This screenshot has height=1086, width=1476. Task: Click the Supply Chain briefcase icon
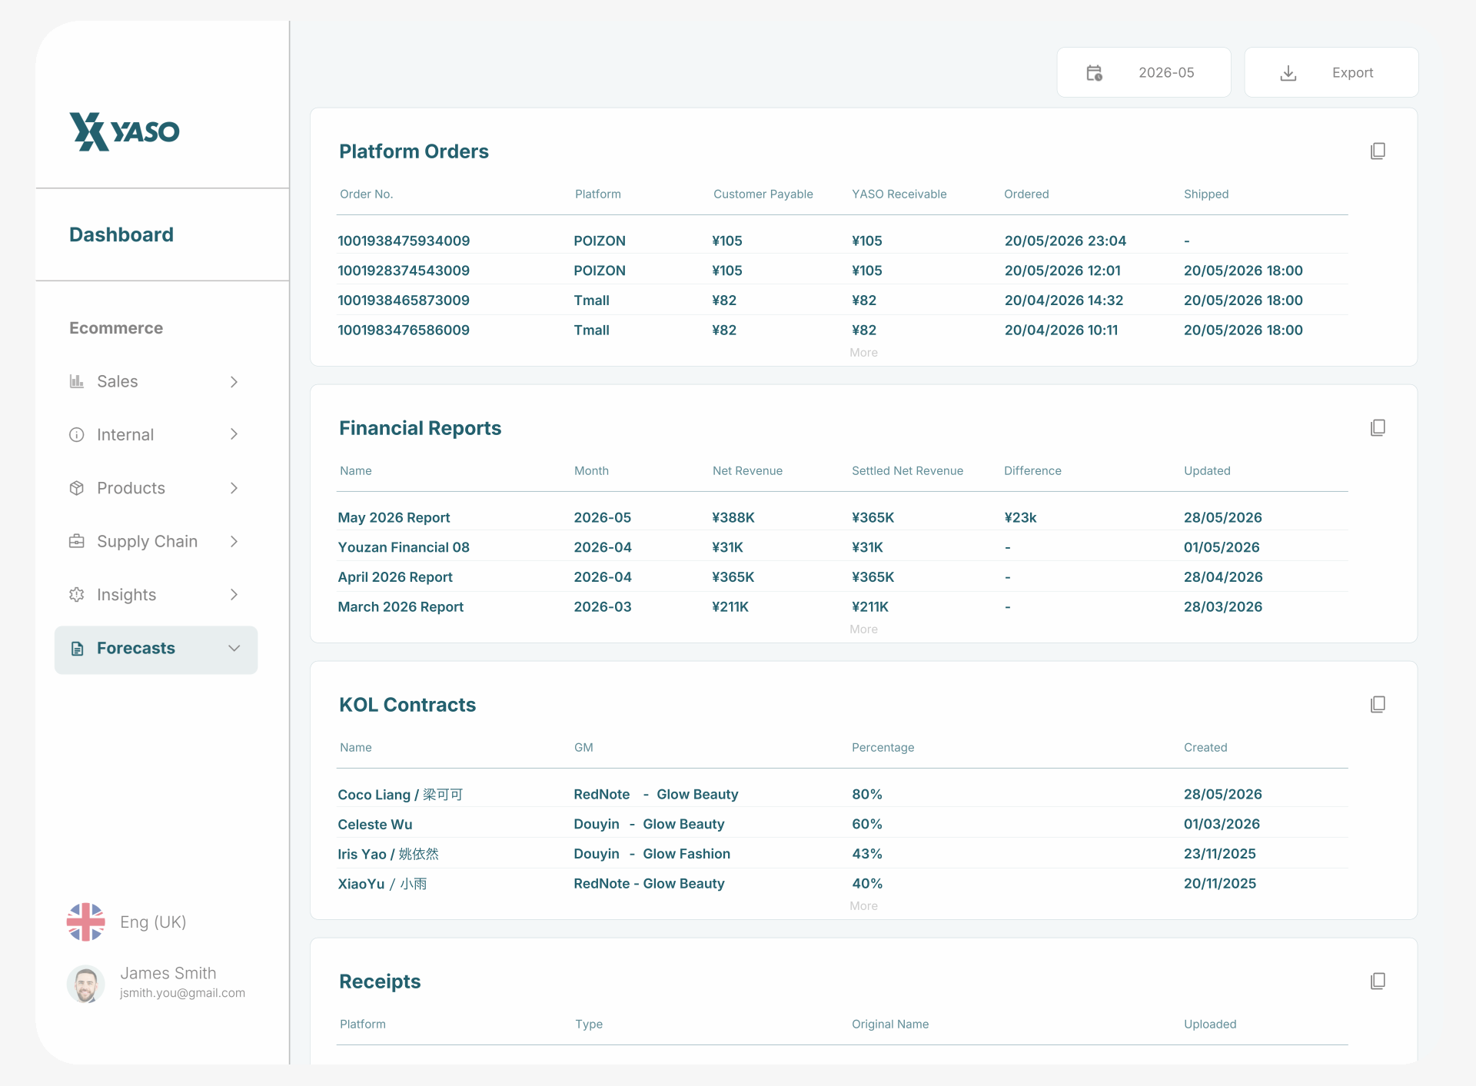77,541
